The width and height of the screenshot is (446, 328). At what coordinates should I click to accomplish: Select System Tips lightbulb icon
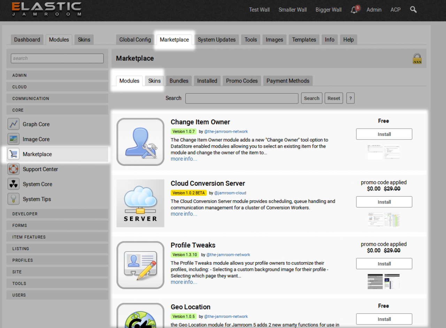pos(14,199)
